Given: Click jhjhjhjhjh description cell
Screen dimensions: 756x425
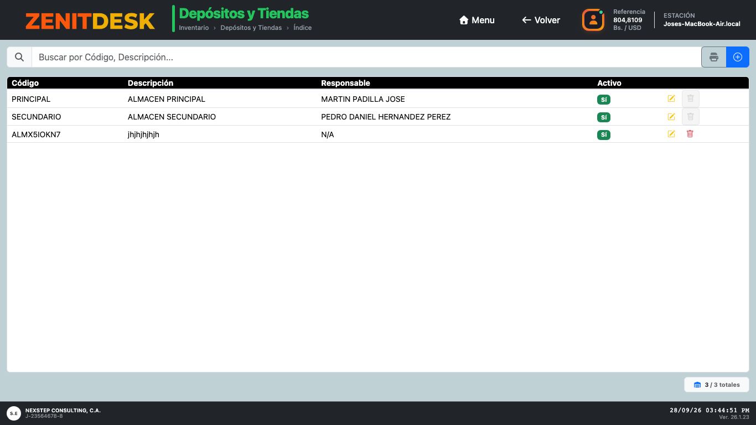Looking at the screenshot, I should click(143, 134).
